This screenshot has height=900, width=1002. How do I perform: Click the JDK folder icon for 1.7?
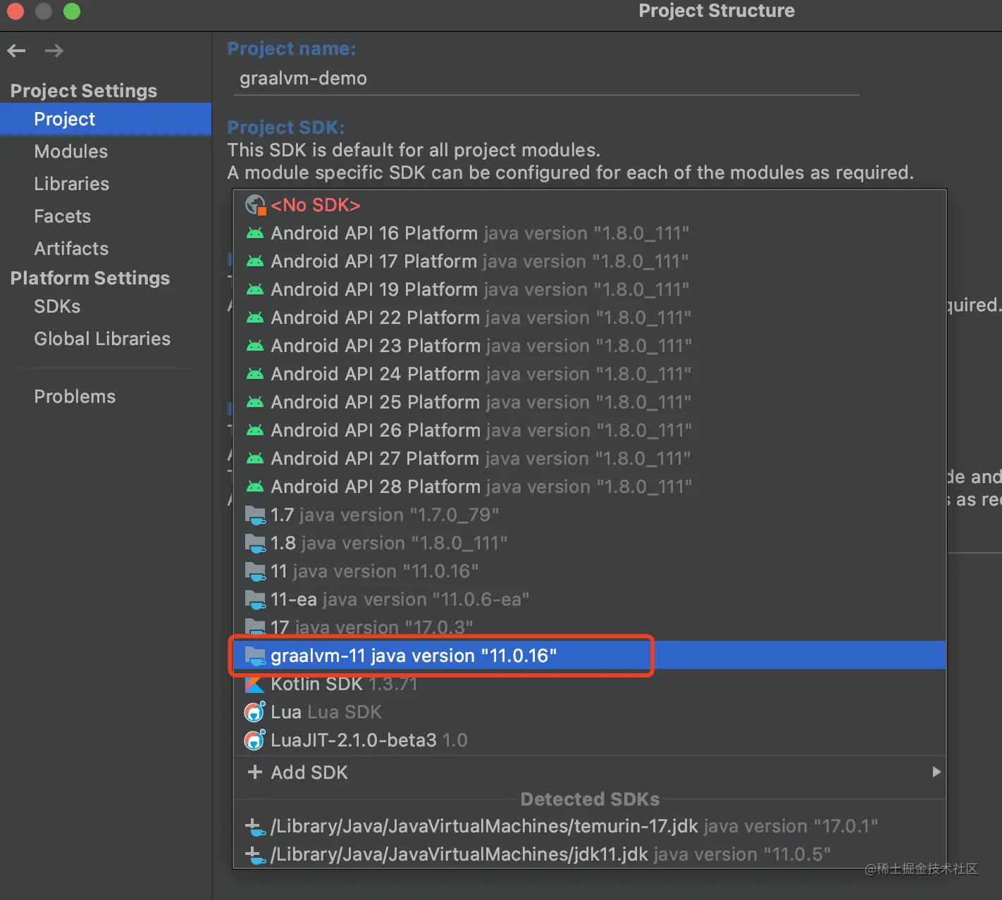click(x=255, y=515)
